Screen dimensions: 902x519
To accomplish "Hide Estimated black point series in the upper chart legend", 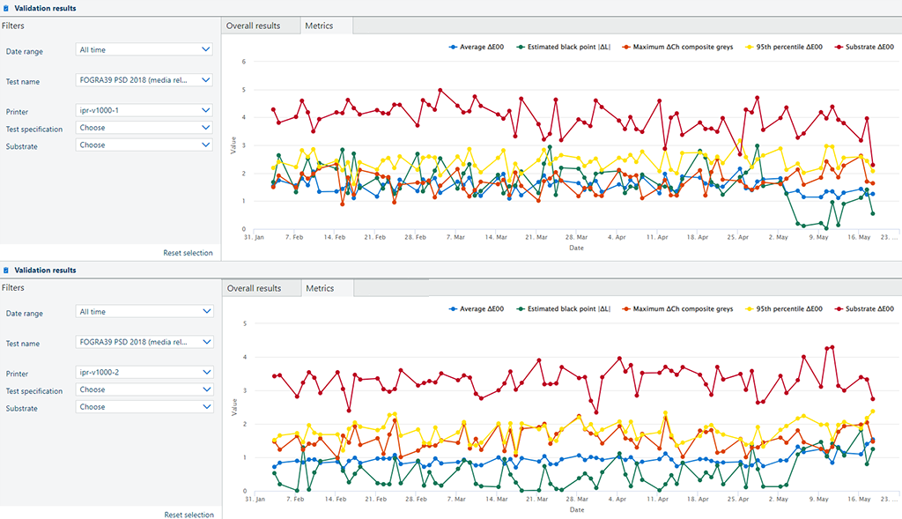I will 561,46.
